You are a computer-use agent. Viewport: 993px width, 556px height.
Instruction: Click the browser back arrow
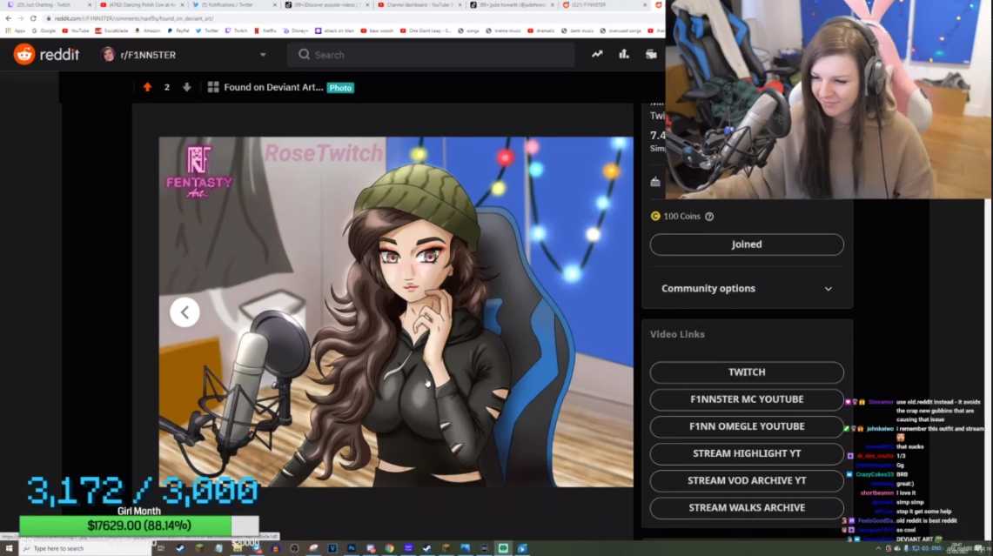(x=8, y=18)
